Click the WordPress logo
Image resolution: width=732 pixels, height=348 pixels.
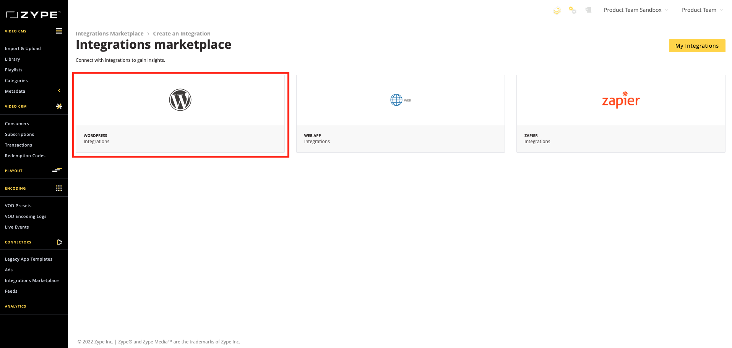pos(180,100)
